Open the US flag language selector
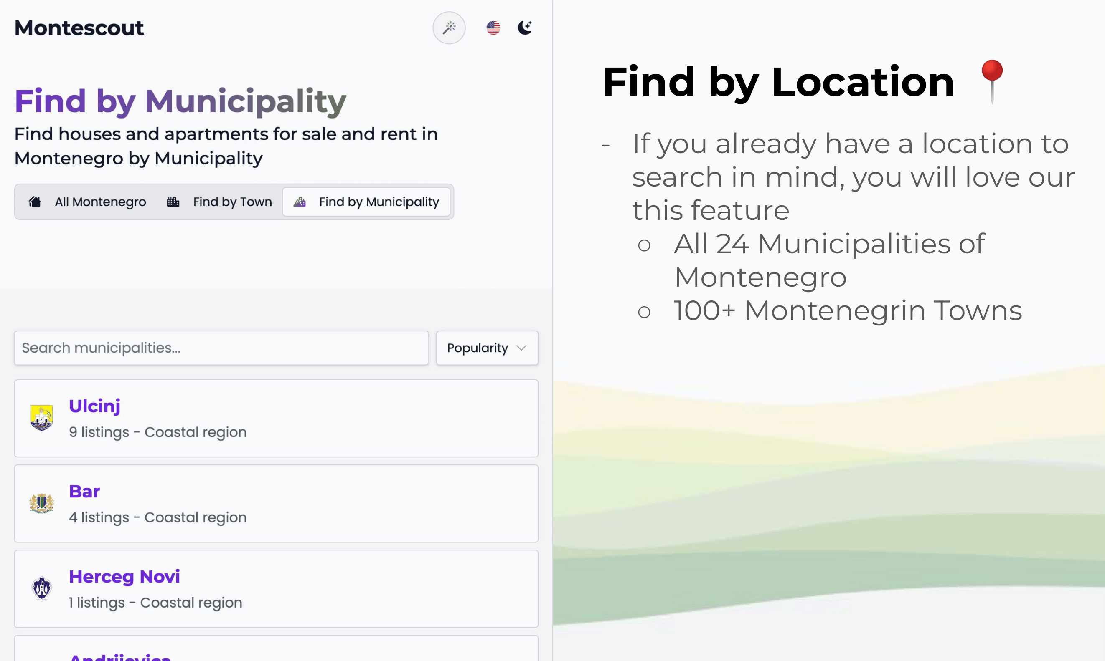1105x661 pixels. coord(493,28)
